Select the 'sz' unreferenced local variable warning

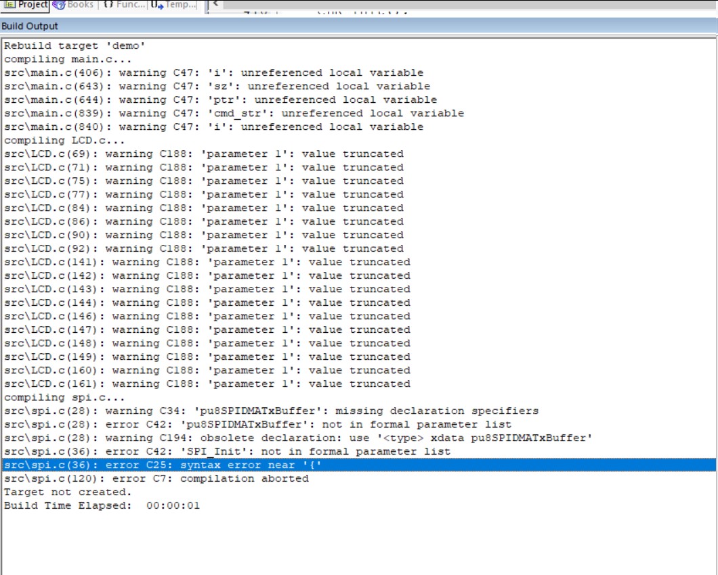coord(217,86)
